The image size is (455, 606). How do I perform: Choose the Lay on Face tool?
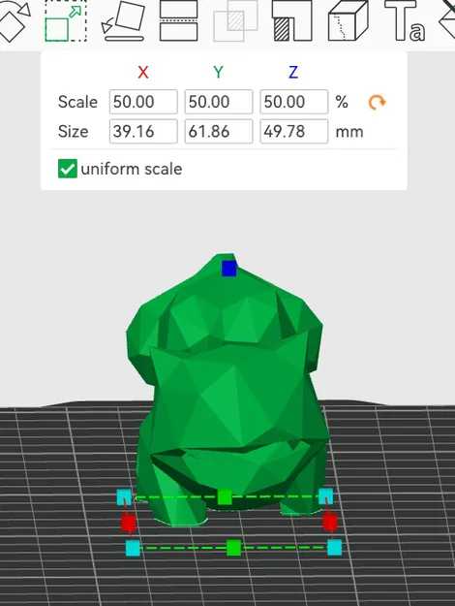[x=123, y=20]
